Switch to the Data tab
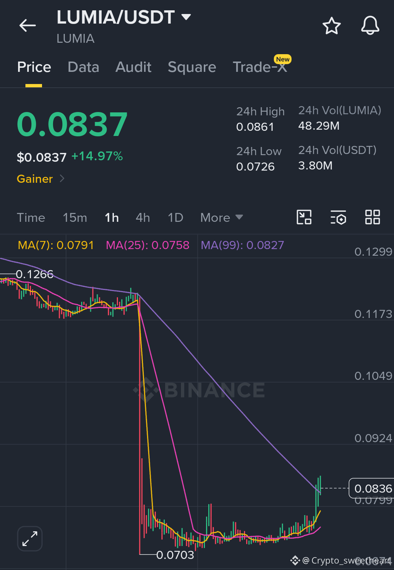This screenshot has height=570, width=394. point(83,67)
